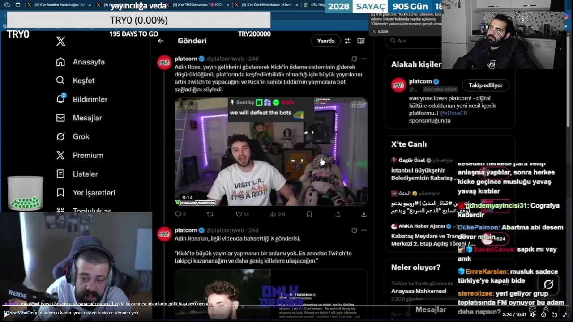Click floating Grok button bottom right
The image size is (573, 322).
[x=548, y=284]
